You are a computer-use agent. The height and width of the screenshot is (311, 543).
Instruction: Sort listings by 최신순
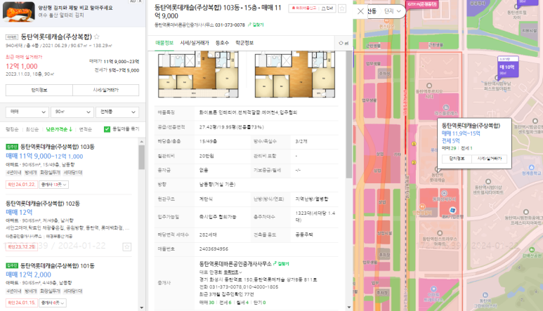pyautogui.click(x=32, y=129)
